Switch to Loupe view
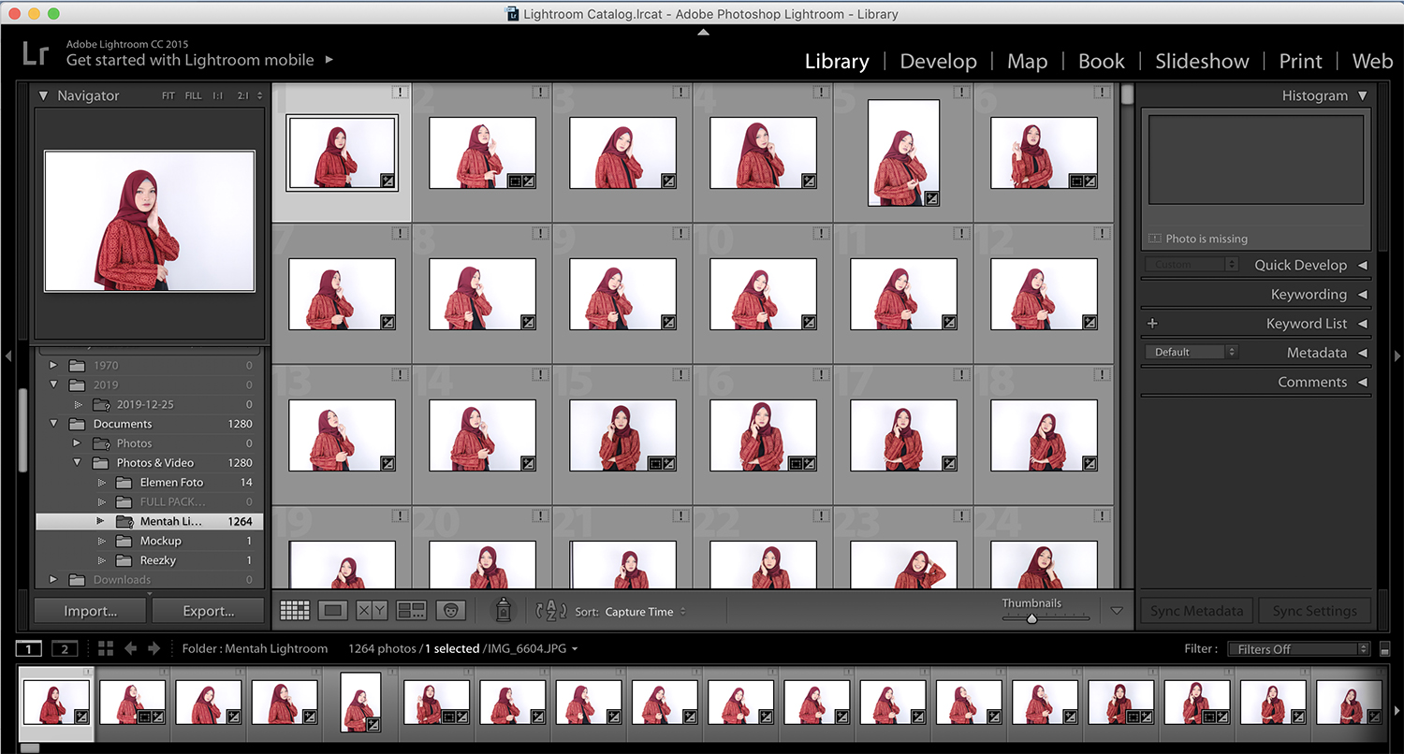The height and width of the screenshot is (754, 1404). click(x=332, y=611)
